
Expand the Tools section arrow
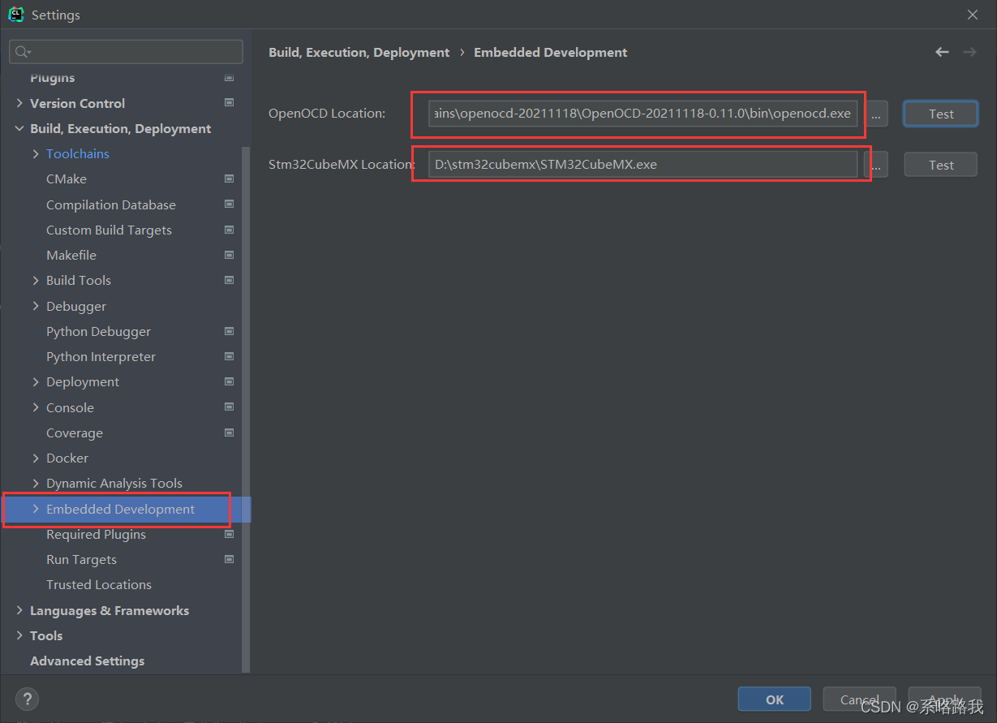(19, 635)
